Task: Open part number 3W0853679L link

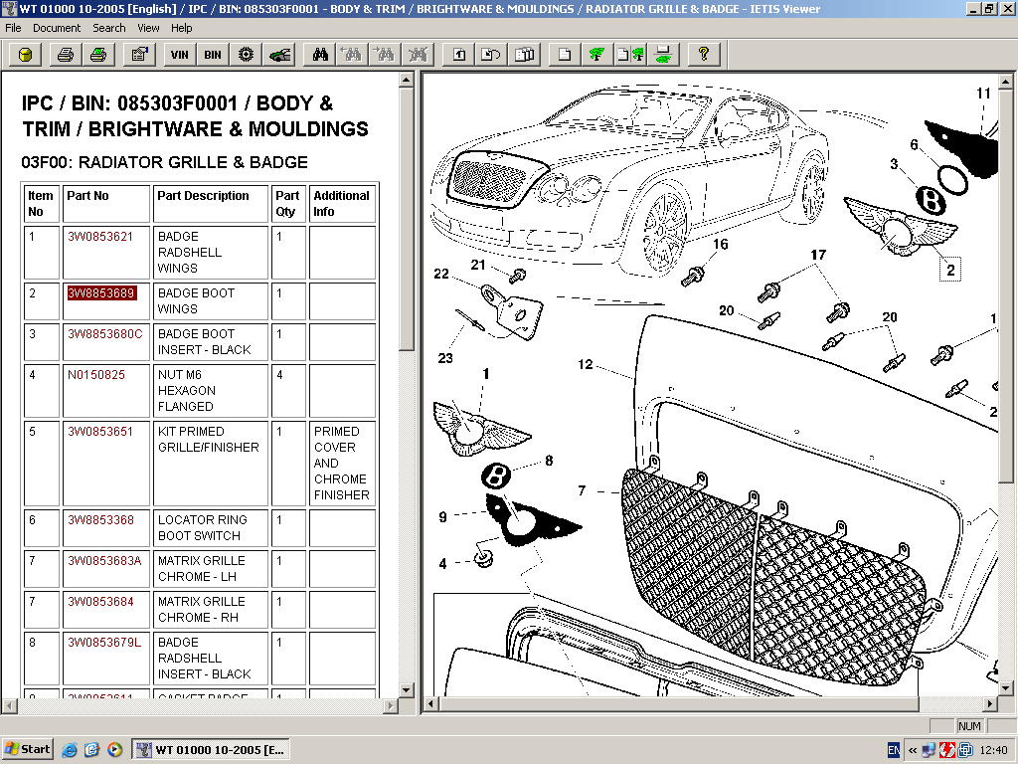Action: point(104,643)
